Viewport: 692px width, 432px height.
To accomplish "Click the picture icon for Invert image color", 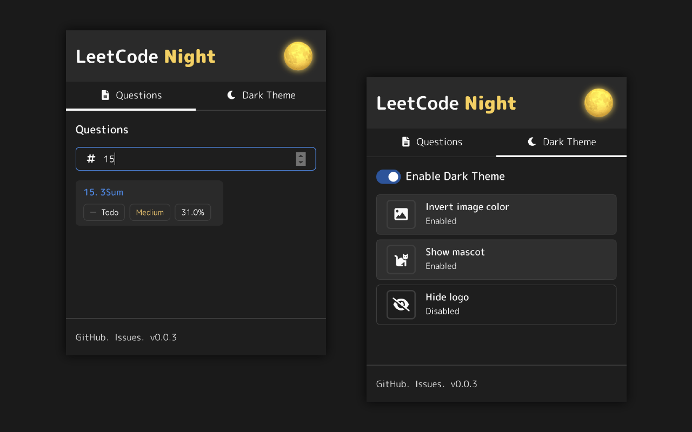I will [x=401, y=214].
